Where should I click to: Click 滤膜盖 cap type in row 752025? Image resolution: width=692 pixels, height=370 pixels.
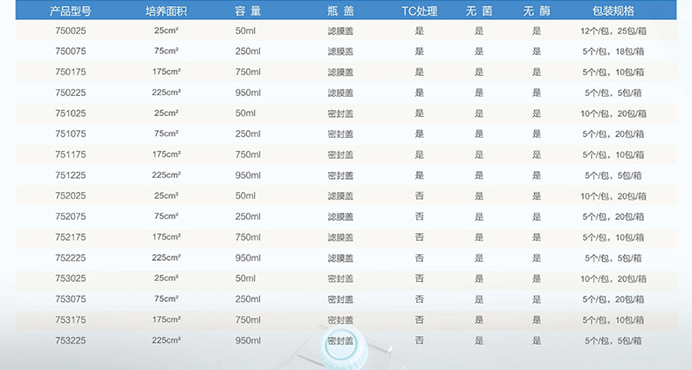point(340,196)
